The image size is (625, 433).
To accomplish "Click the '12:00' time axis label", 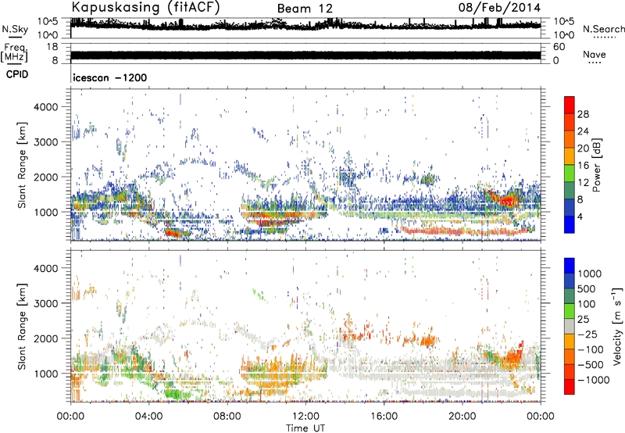I will tap(305, 417).
